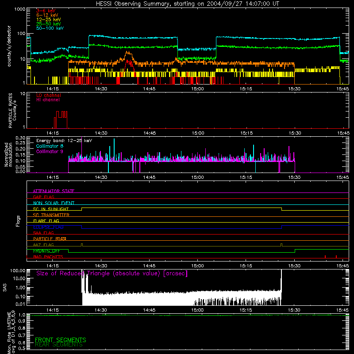The height and width of the screenshot is (354, 354).
Task: Click the AAZ_FLAG label
Action: pos(43,245)
